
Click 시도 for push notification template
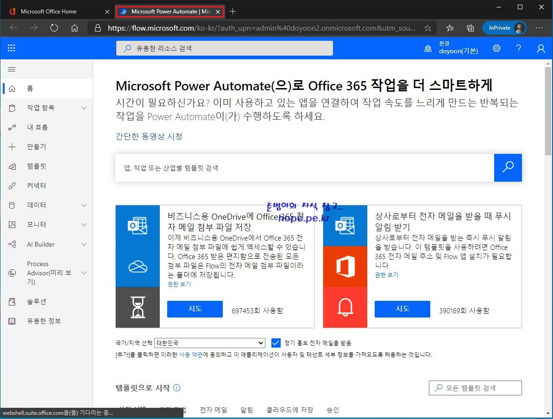(402, 309)
